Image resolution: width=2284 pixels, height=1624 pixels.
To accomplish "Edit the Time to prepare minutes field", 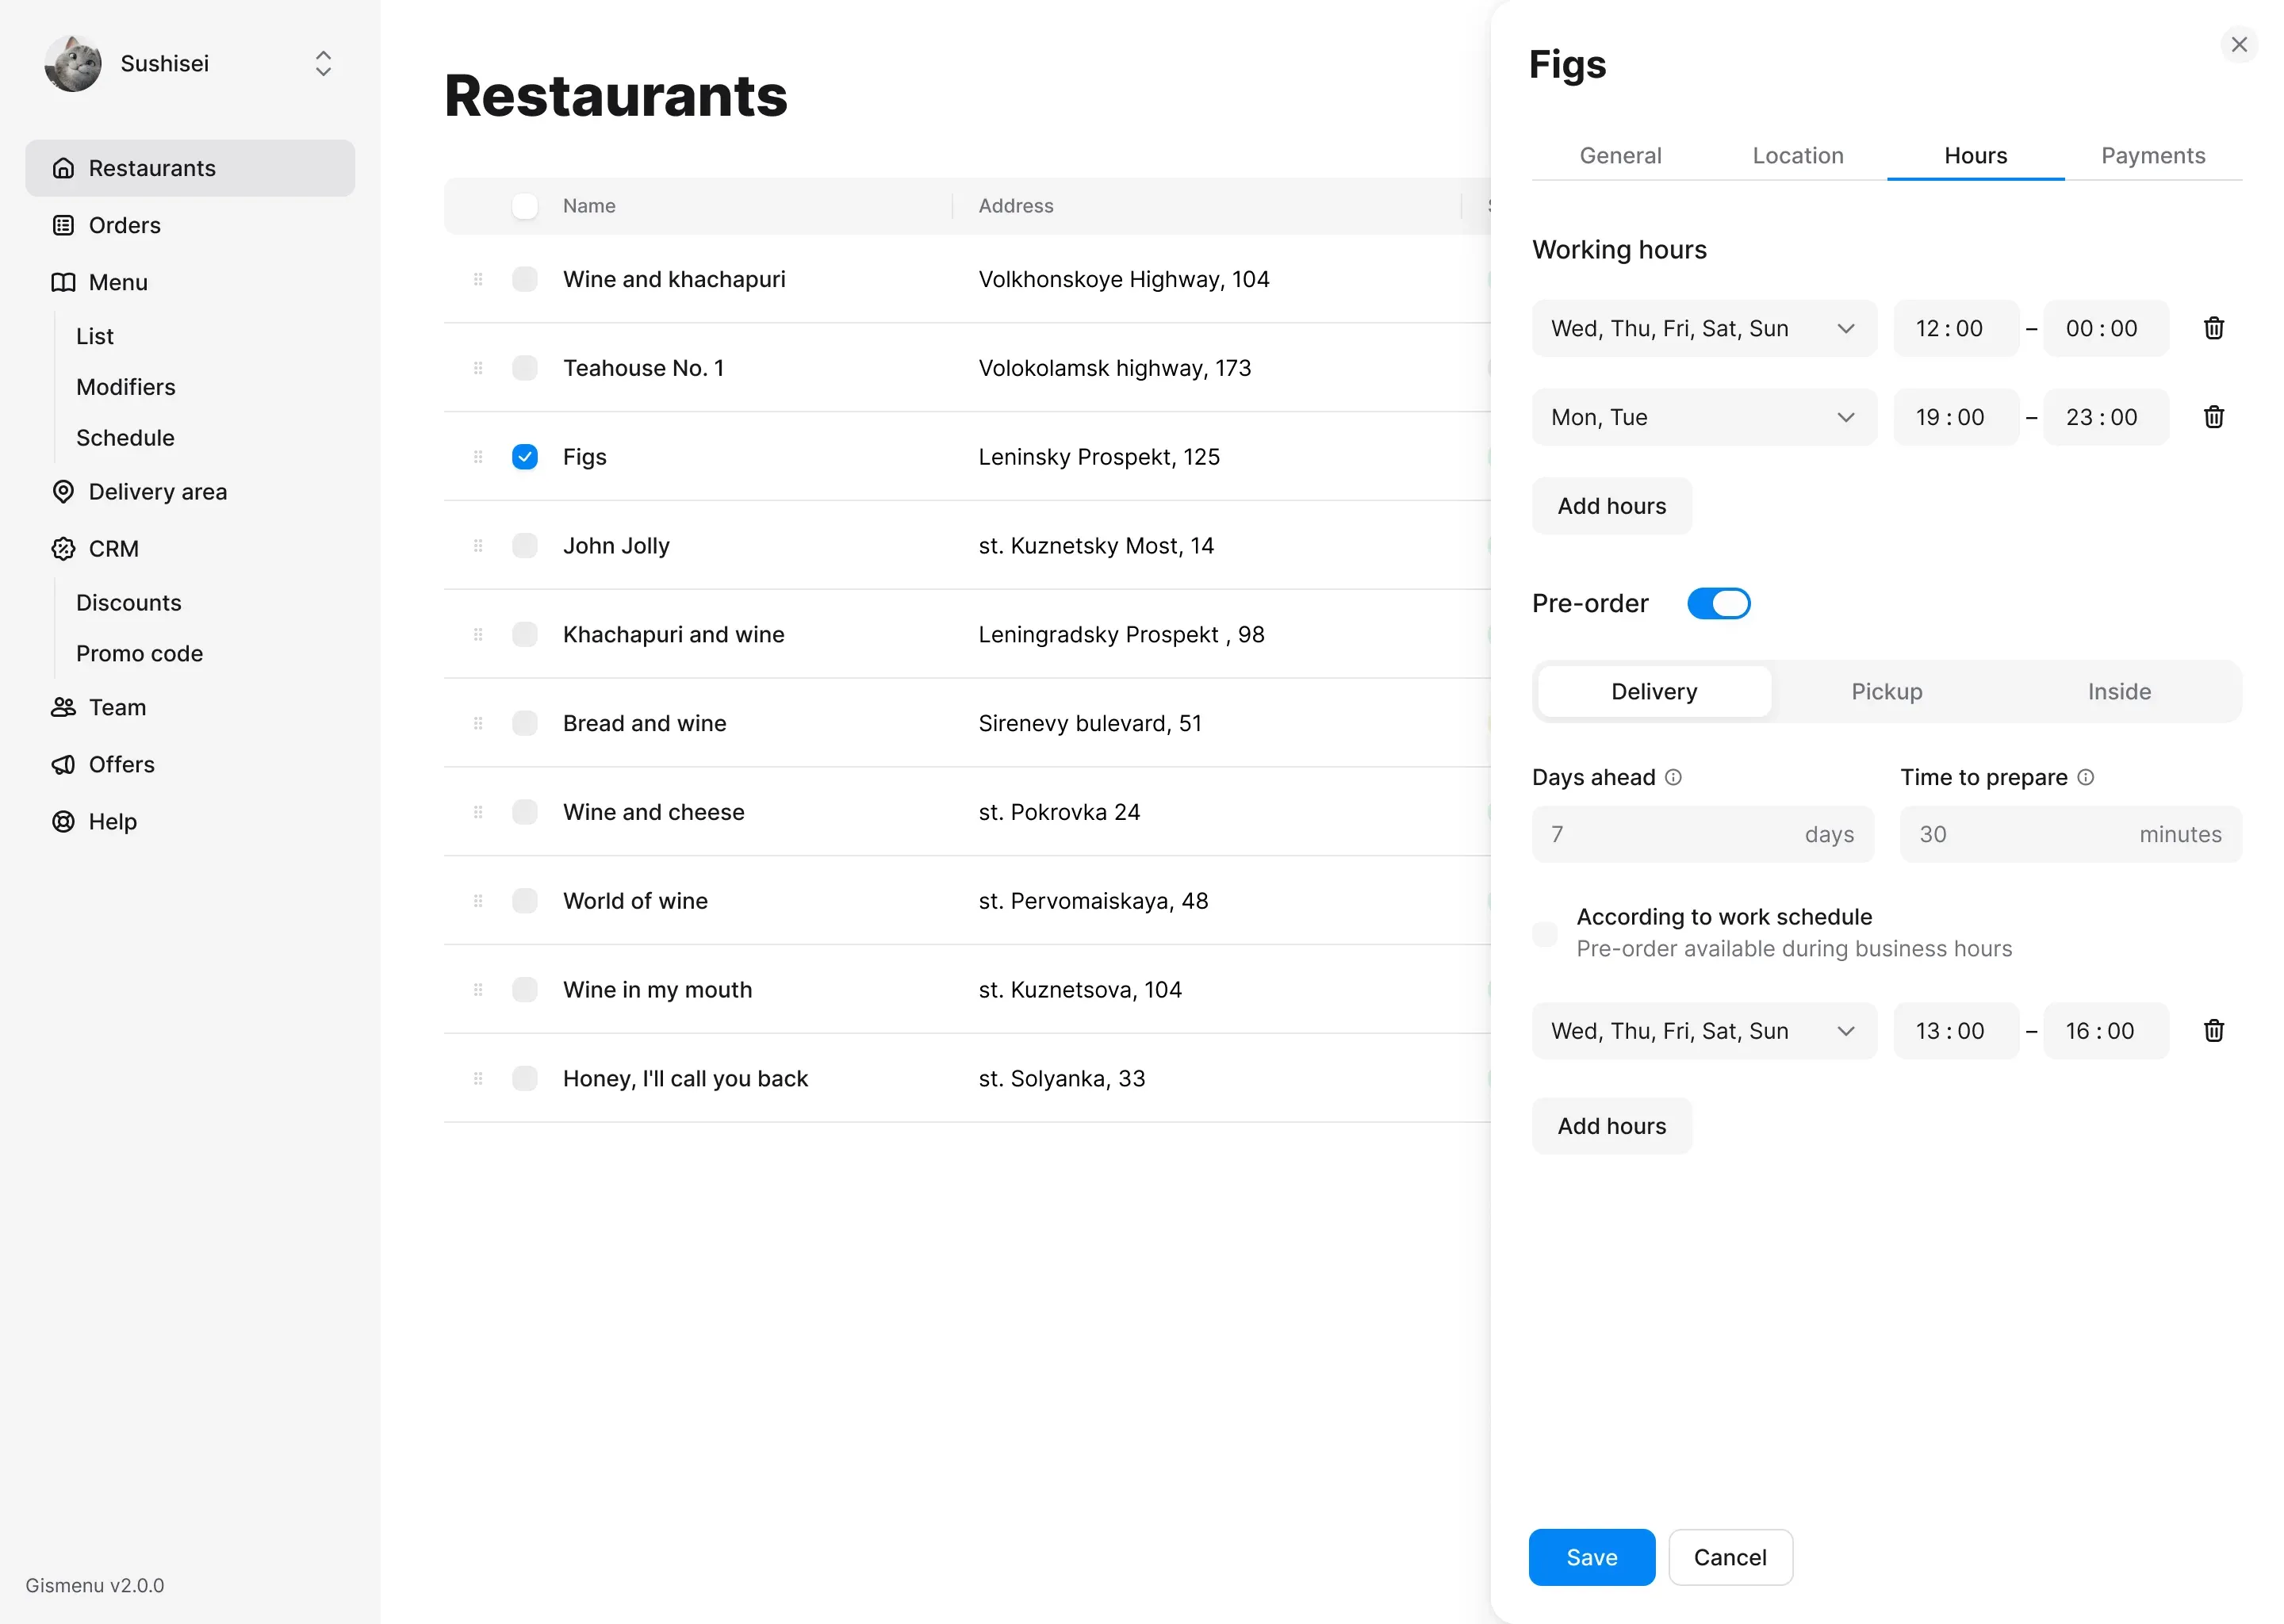I will click(2070, 834).
